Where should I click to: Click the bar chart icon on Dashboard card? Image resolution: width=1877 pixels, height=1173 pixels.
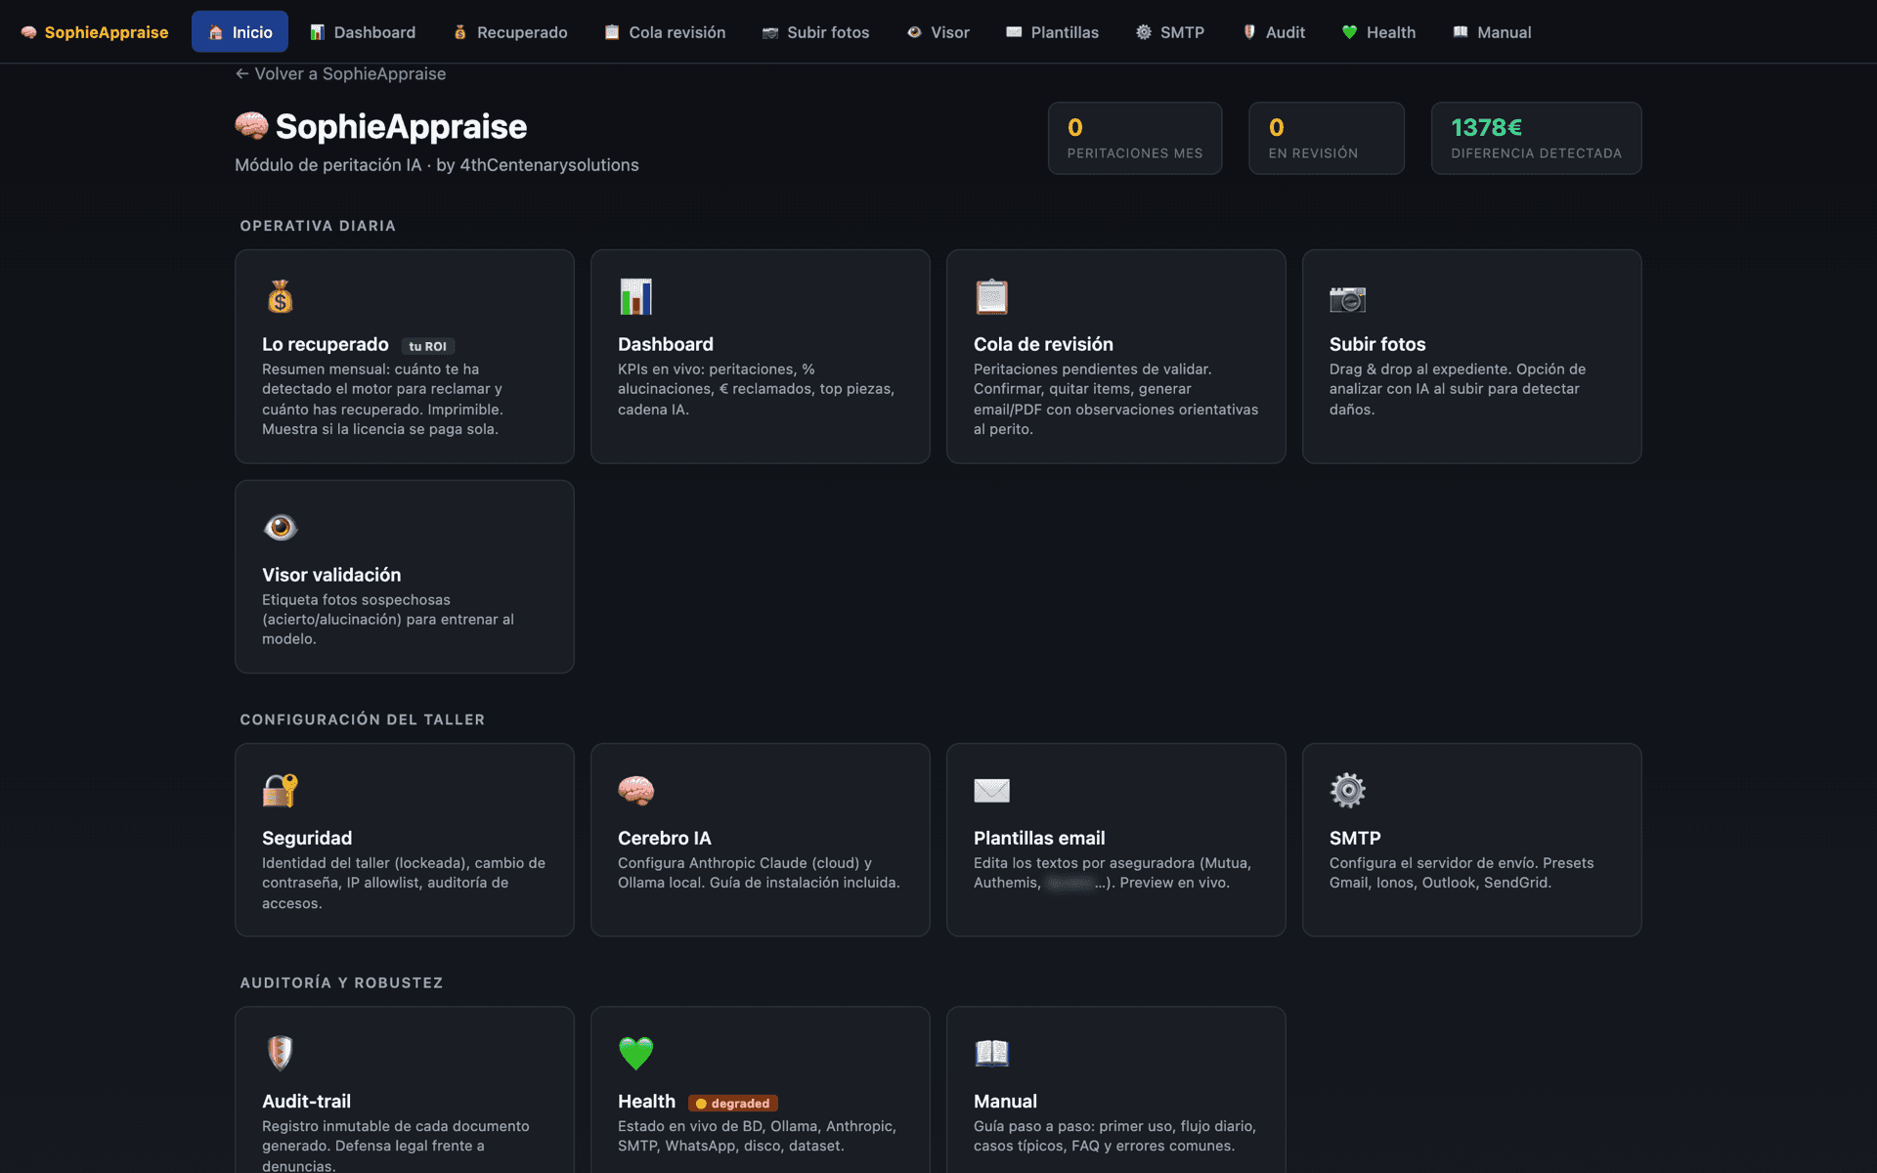636,296
